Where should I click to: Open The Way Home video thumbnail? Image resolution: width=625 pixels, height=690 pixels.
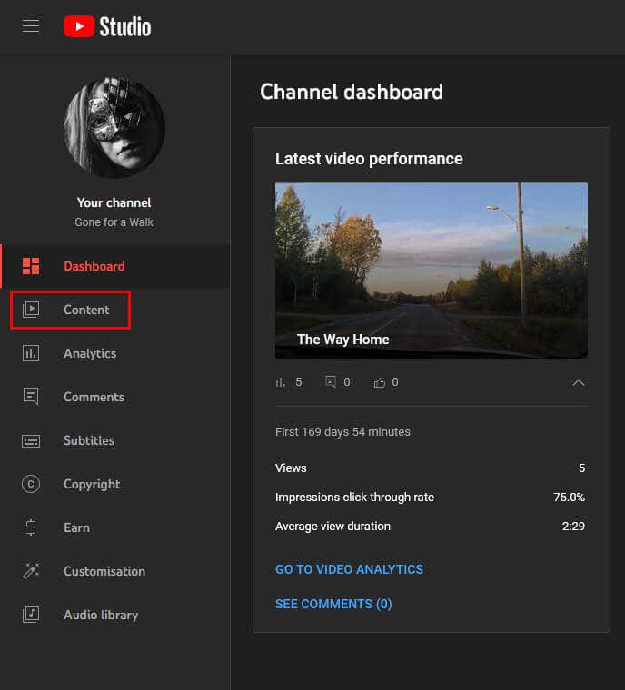coord(431,270)
